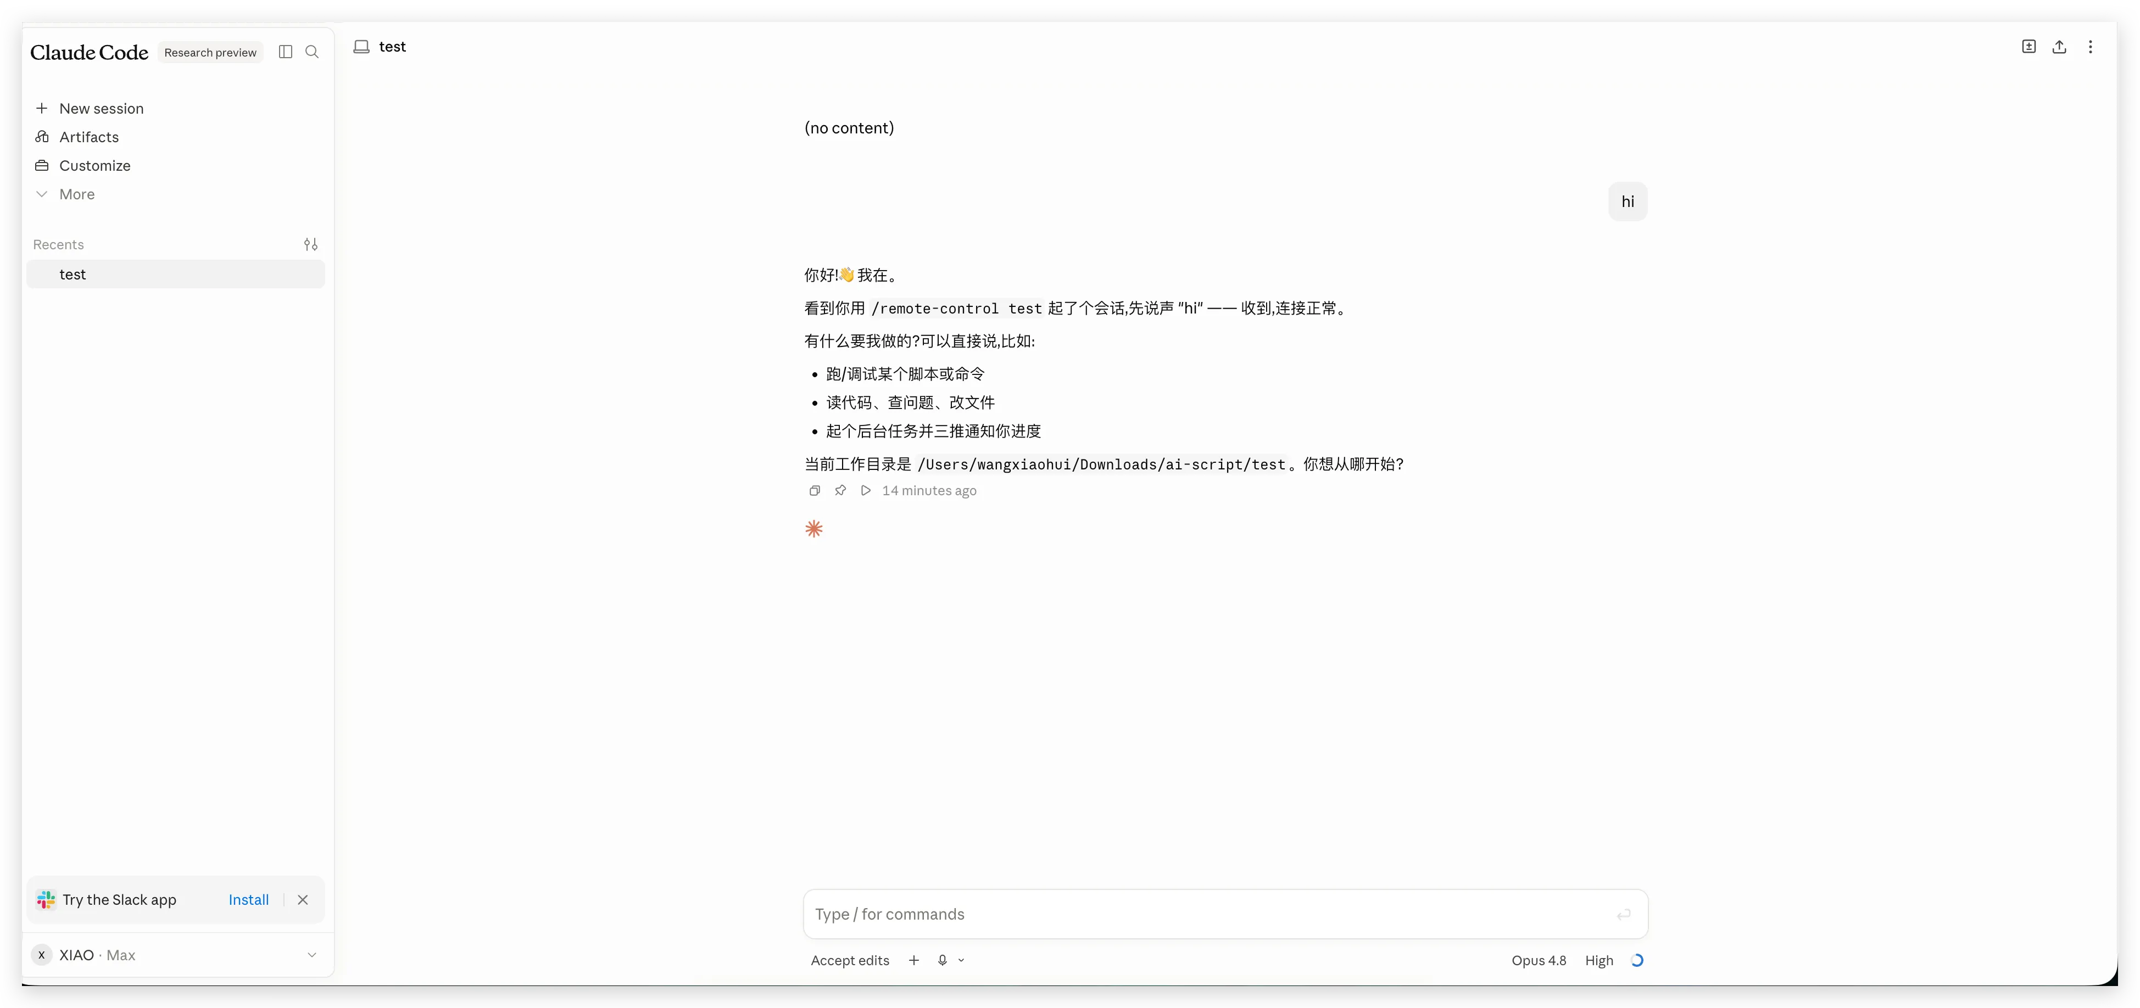Change the Opus 4.8 model

click(x=1539, y=961)
